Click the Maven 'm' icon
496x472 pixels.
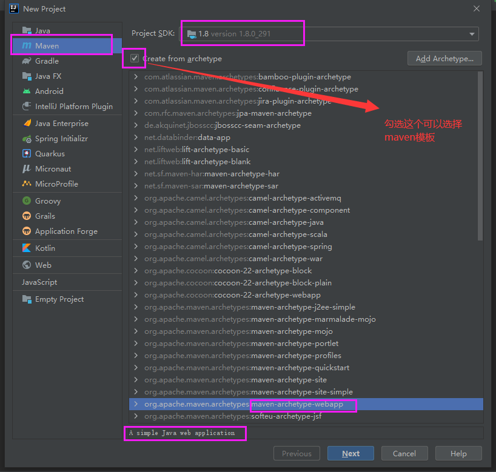point(27,46)
